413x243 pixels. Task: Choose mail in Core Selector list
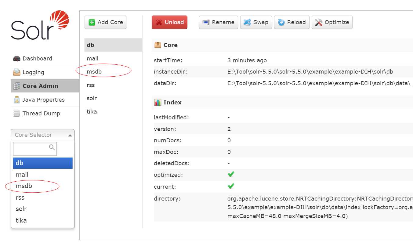point(43,175)
